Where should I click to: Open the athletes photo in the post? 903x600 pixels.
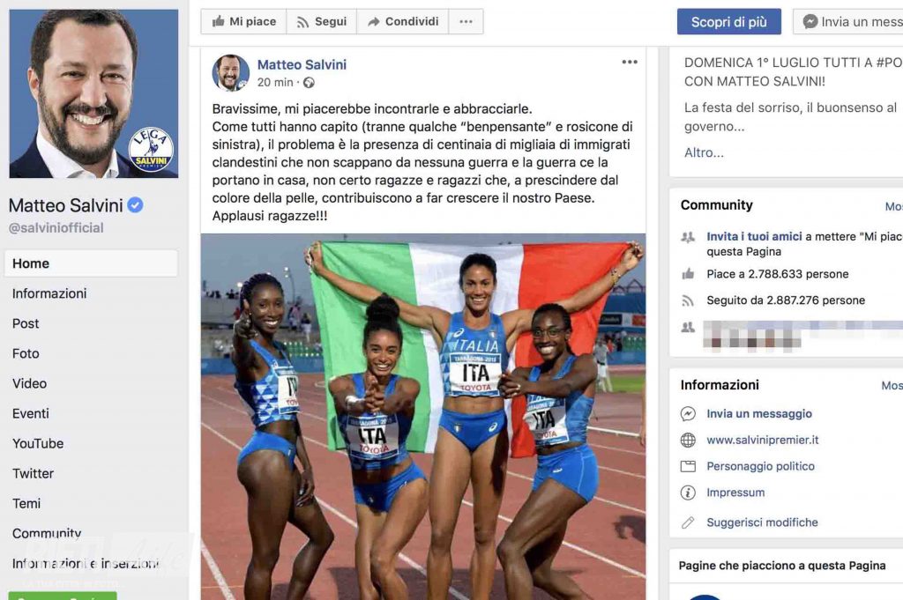coord(423,417)
